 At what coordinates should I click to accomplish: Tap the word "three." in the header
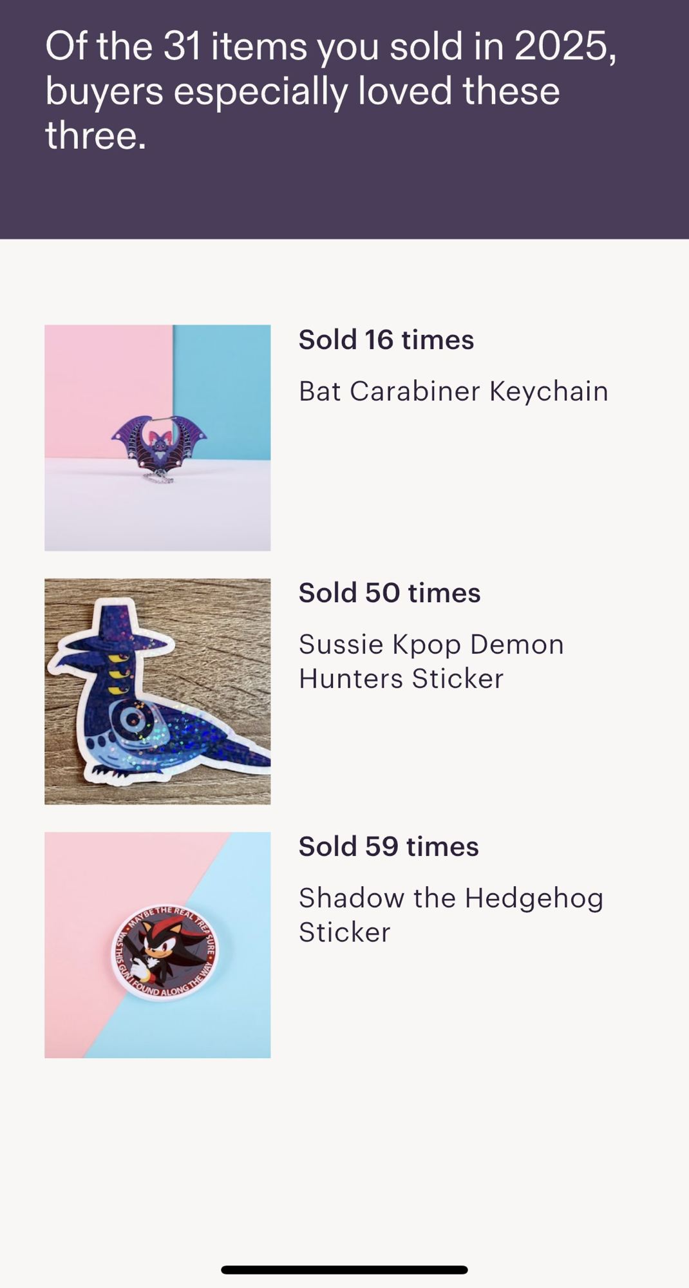click(95, 135)
